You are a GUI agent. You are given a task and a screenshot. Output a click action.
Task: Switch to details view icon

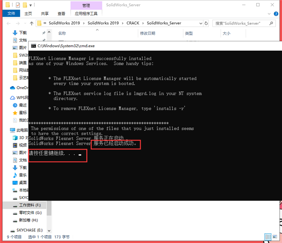coord(268,237)
